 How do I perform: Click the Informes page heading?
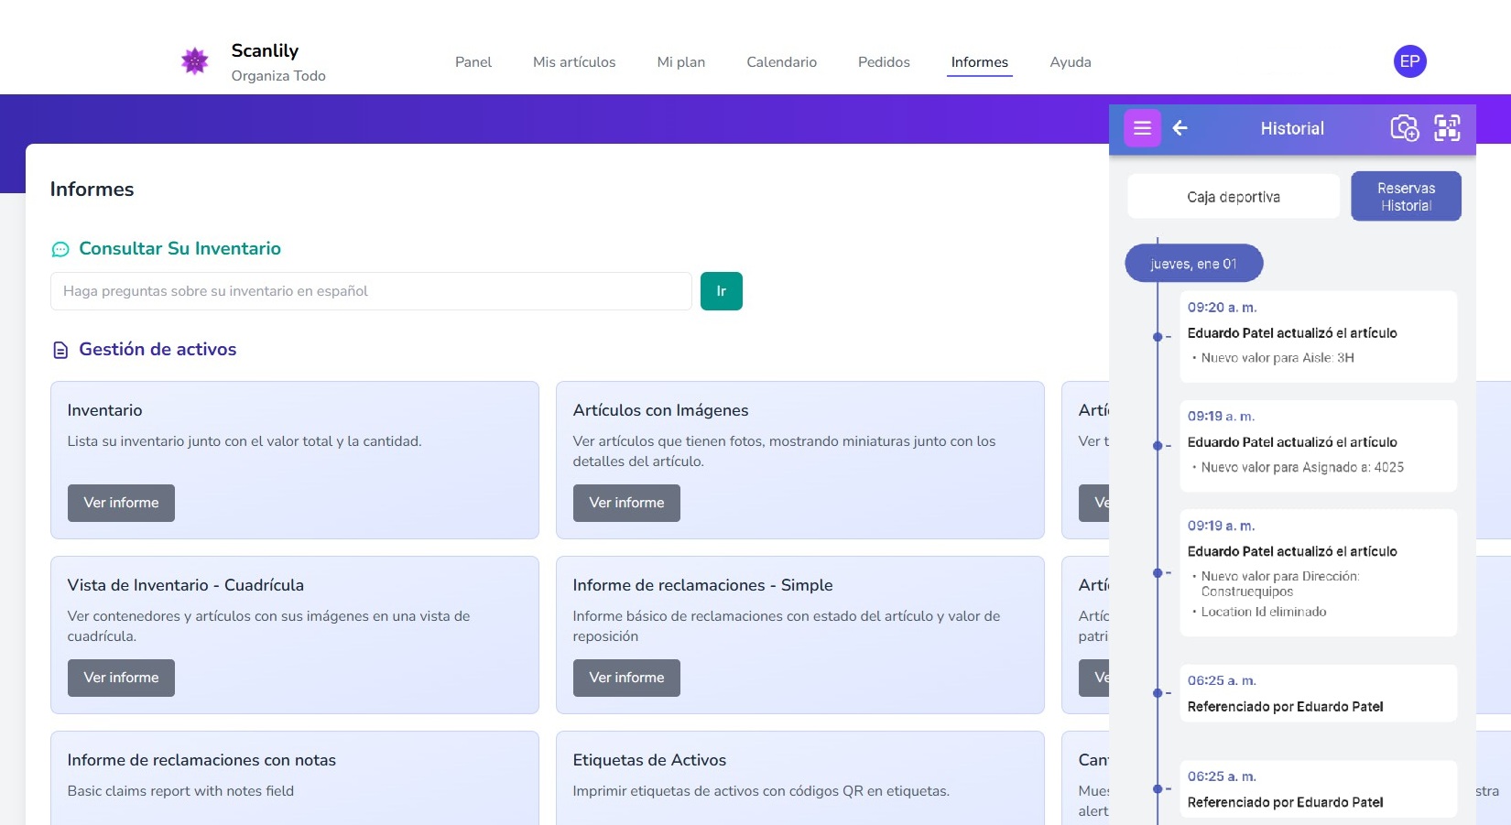pos(92,190)
